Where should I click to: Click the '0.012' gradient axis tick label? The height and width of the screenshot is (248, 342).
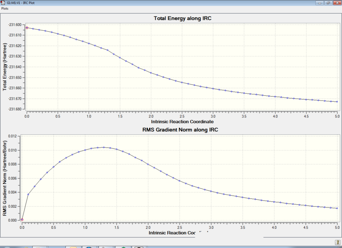click(12, 136)
